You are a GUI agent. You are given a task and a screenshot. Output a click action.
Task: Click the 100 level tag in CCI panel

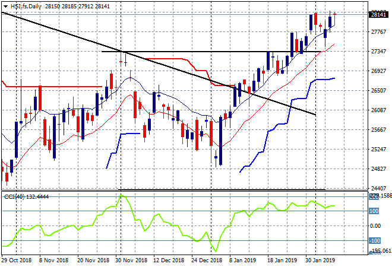click(x=374, y=211)
